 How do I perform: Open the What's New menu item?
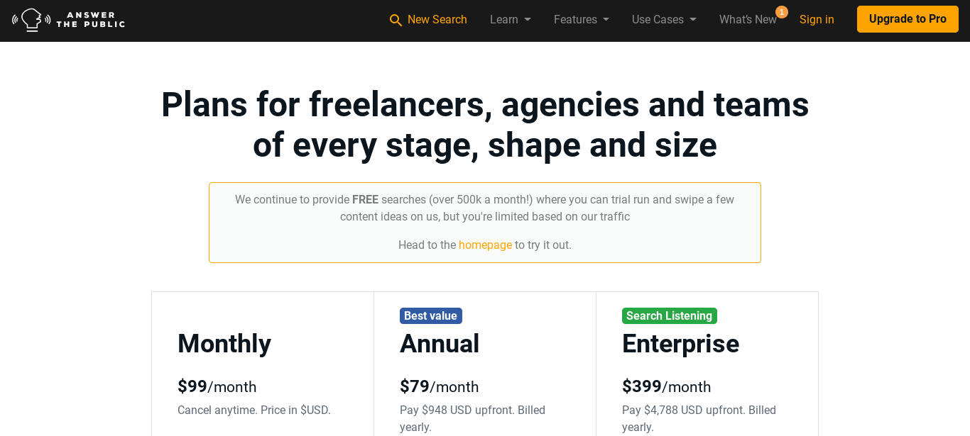click(x=748, y=20)
